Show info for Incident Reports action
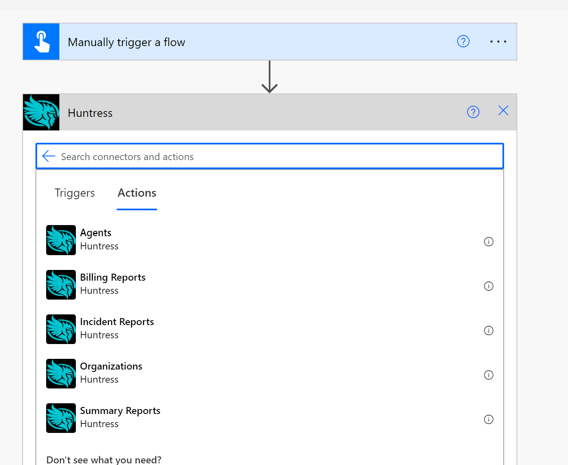 click(x=488, y=330)
